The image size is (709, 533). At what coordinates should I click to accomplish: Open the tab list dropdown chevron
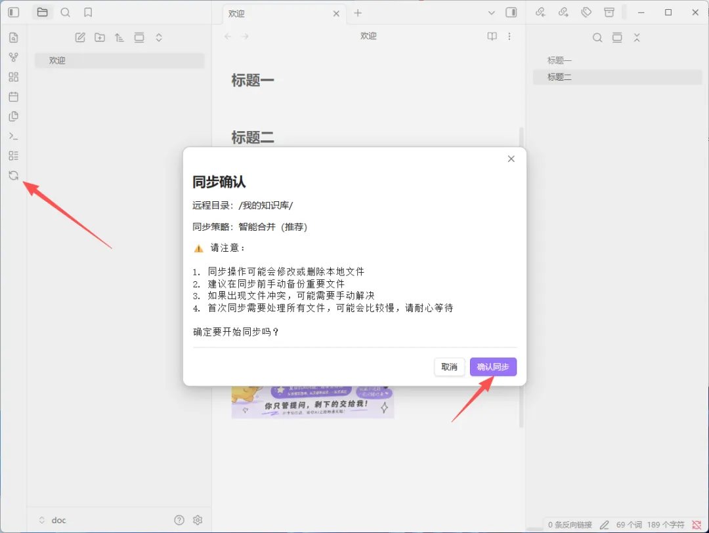(x=492, y=12)
